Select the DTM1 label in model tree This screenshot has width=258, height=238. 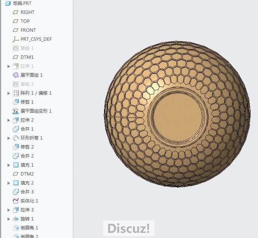click(x=27, y=57)
